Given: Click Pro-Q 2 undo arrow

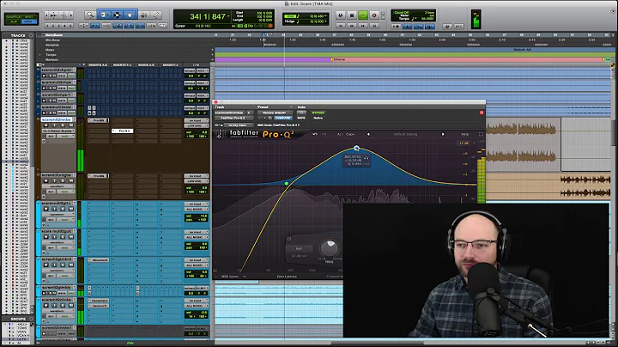Looking at the screenshot, I should click(x=314, y=135).
